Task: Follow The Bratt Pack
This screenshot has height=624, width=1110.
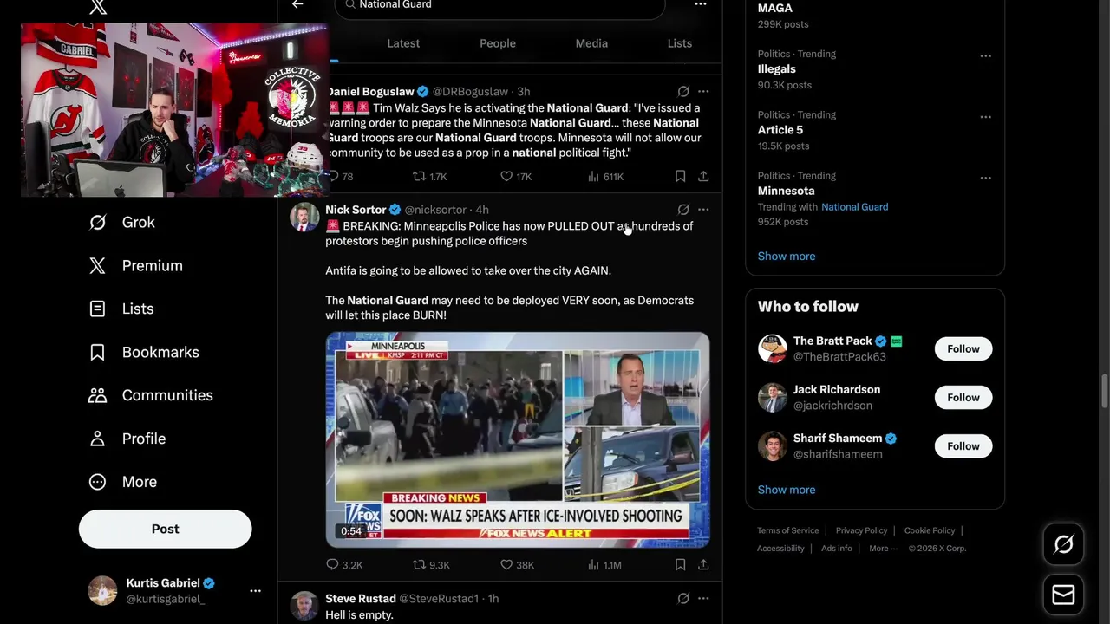Action: point(963,348)
